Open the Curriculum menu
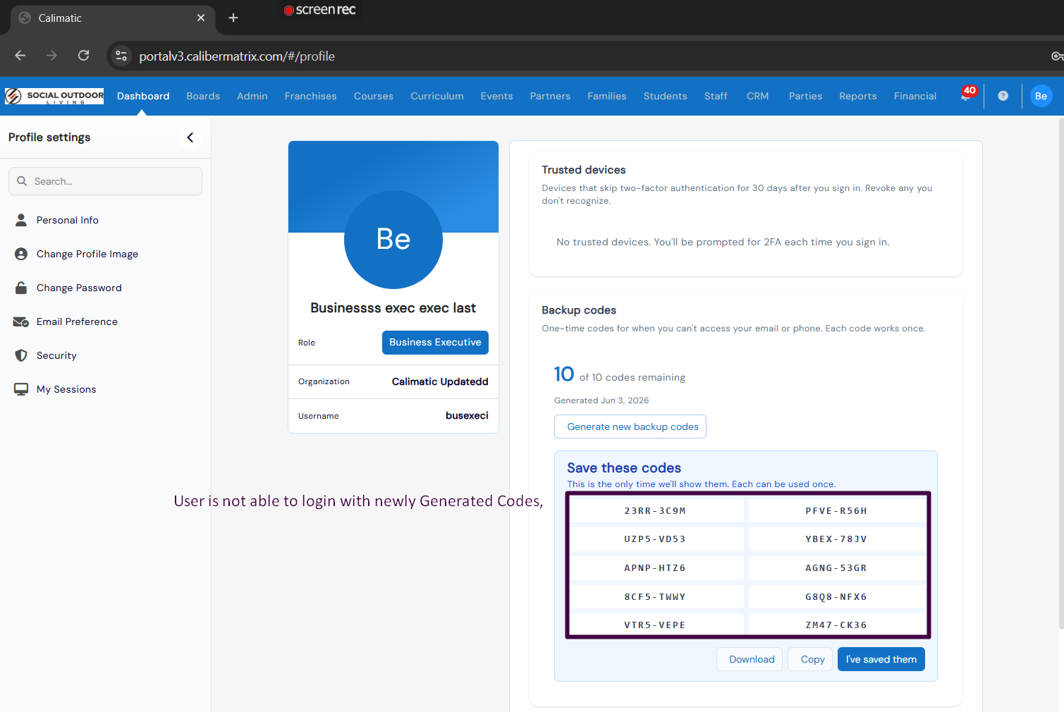The width and height of the screenshot is (1064, 712). point(437,96)
